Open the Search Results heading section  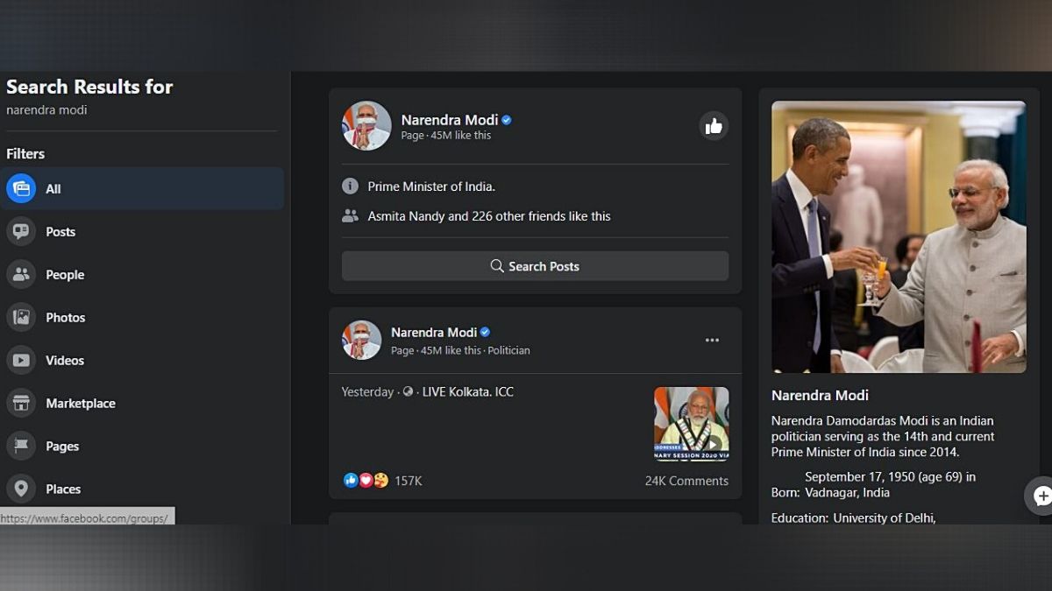pos(89,87)
